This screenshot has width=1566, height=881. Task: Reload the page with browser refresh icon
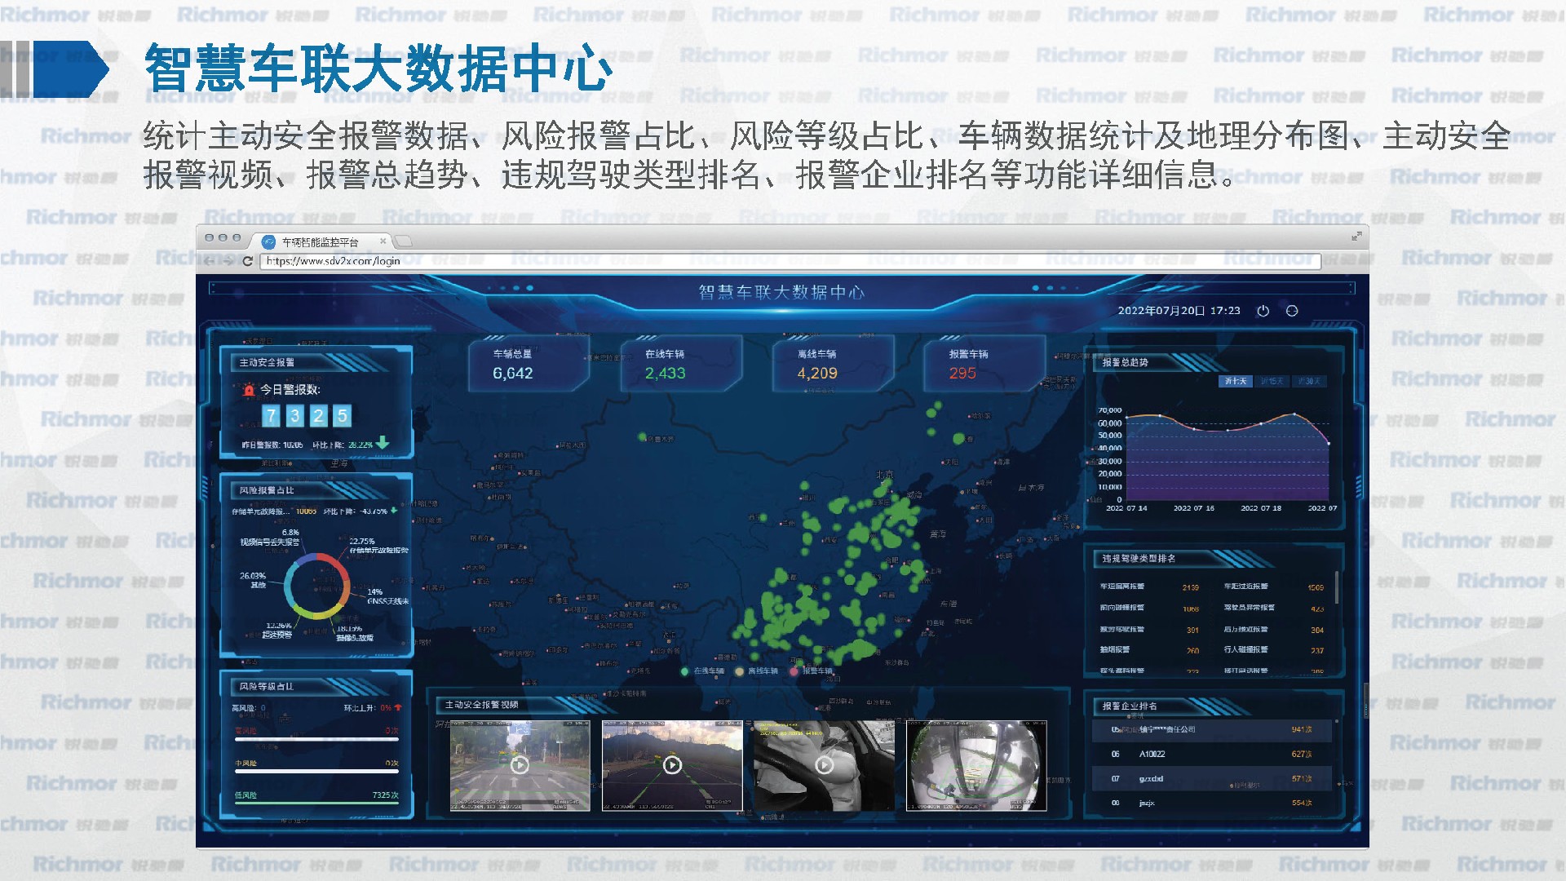click(x=248, y=261)
